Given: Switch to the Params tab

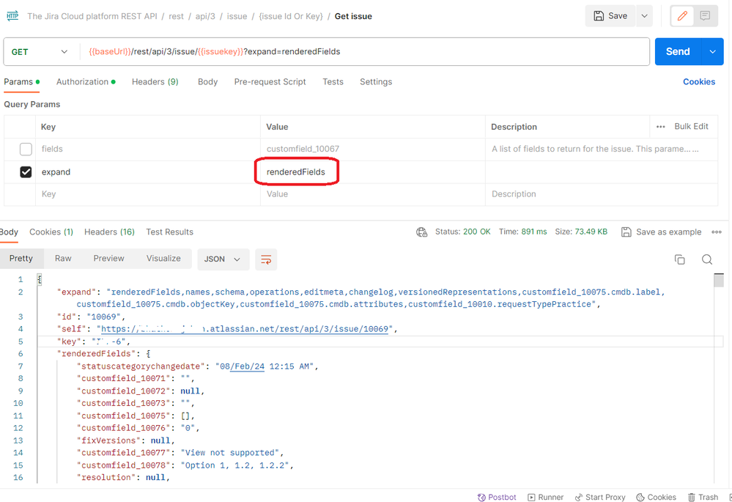Looking at the screenshot, I should pyautogui.click(x=21, y=82).
